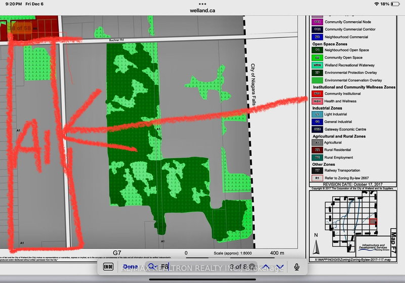405x283 pixels.
Task: Click the Welland Recreational Waterway WRW swatch
Action: [317, 65]
